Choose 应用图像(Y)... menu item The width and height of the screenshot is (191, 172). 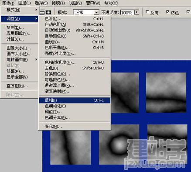pos(20,33)
